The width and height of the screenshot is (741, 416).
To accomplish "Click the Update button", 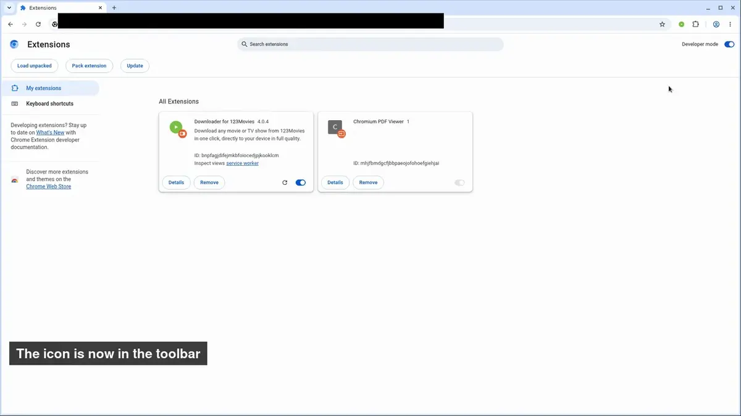I will pos(135,66).
